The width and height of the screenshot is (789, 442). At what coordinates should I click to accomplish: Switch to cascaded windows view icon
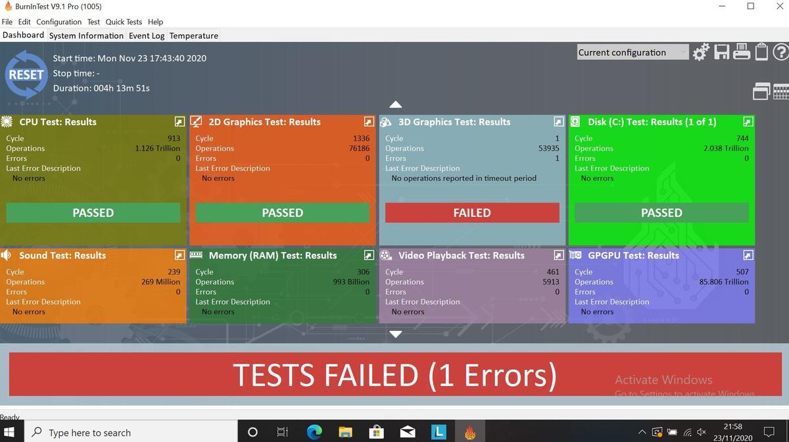(x=761, y=91)
